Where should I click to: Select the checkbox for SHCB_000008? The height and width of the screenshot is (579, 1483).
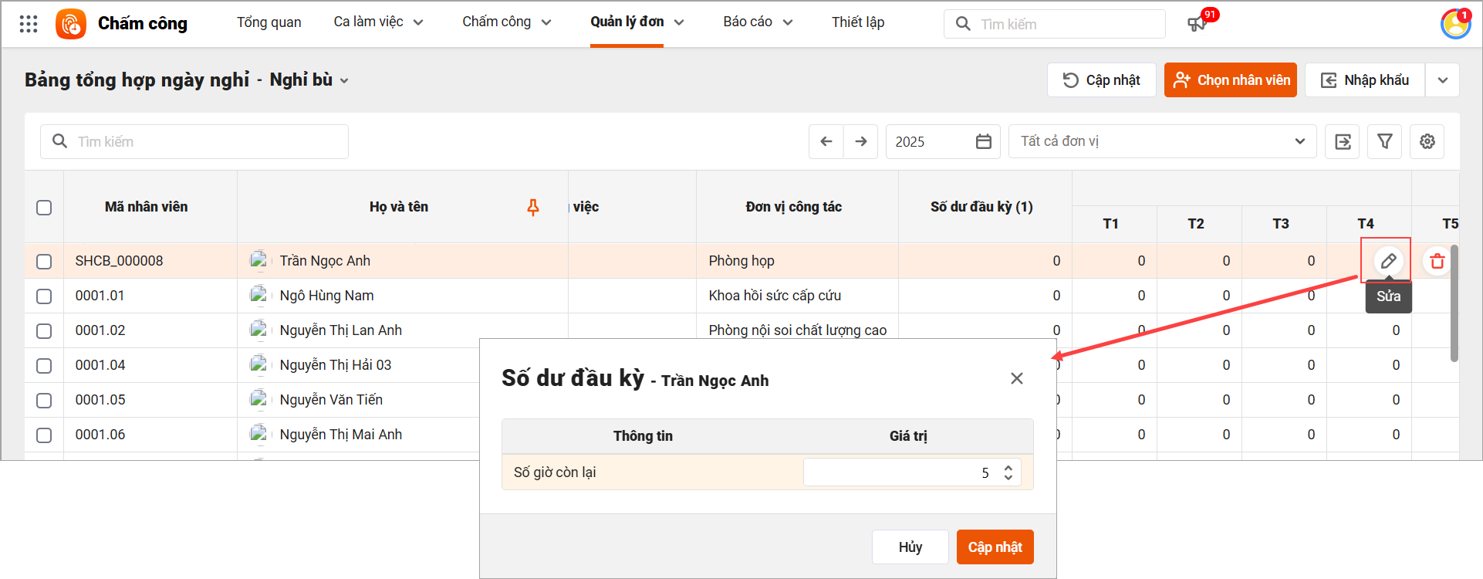coord(44,261)
